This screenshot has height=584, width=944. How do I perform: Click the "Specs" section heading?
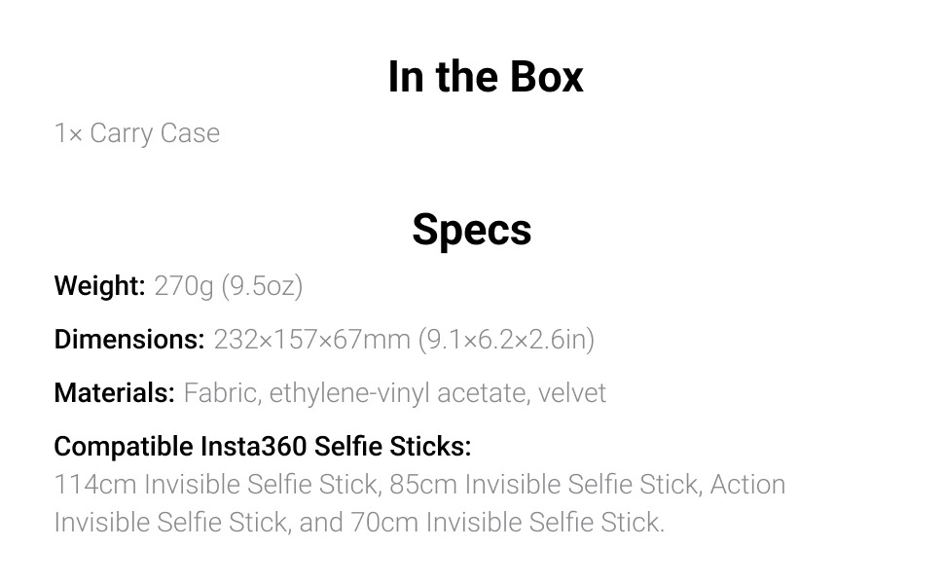click(471, 230)
